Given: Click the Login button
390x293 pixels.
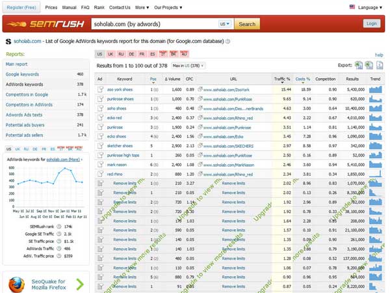Looking at the screenshot, I should [372, 23].
